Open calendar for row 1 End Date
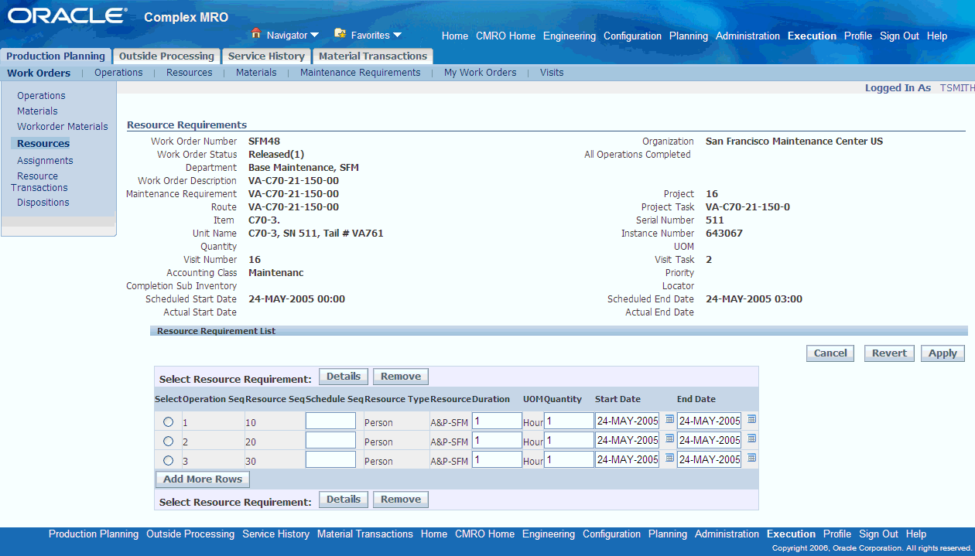 pyautogui.click(x=752, y=419)
